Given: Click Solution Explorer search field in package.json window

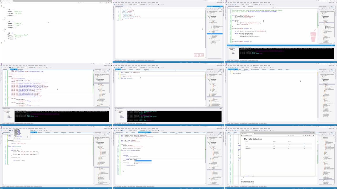Looking at the screenshot, I should click(214, 10).
